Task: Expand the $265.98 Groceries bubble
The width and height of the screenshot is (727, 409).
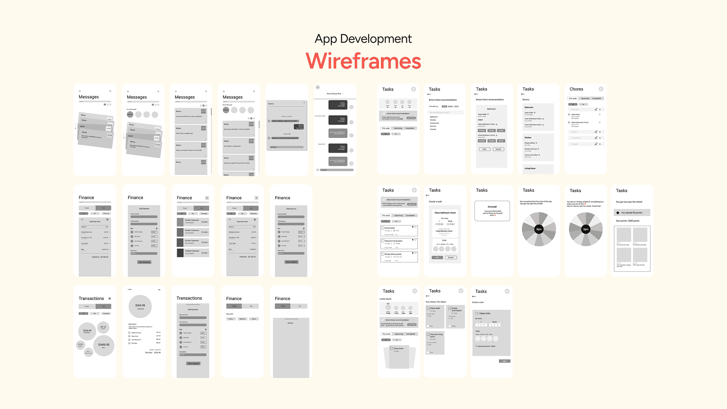Action: (87, 331)
